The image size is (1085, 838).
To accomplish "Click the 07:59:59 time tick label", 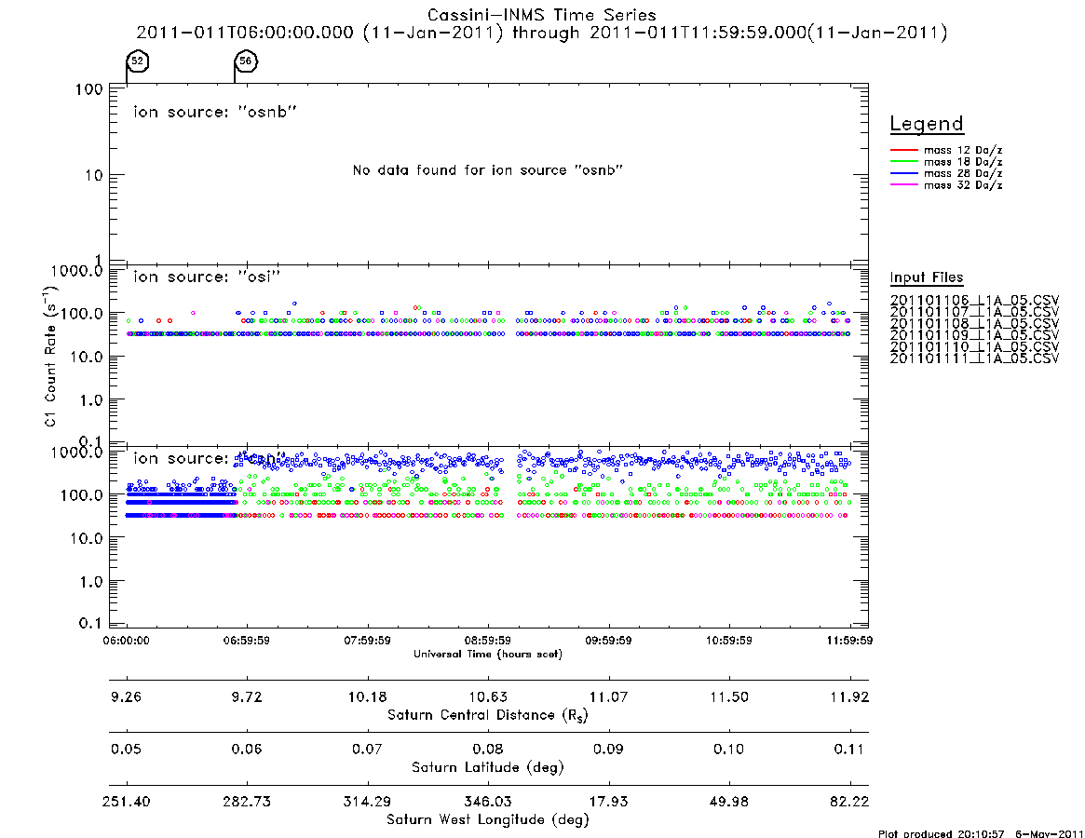I will tap(368, 641).
